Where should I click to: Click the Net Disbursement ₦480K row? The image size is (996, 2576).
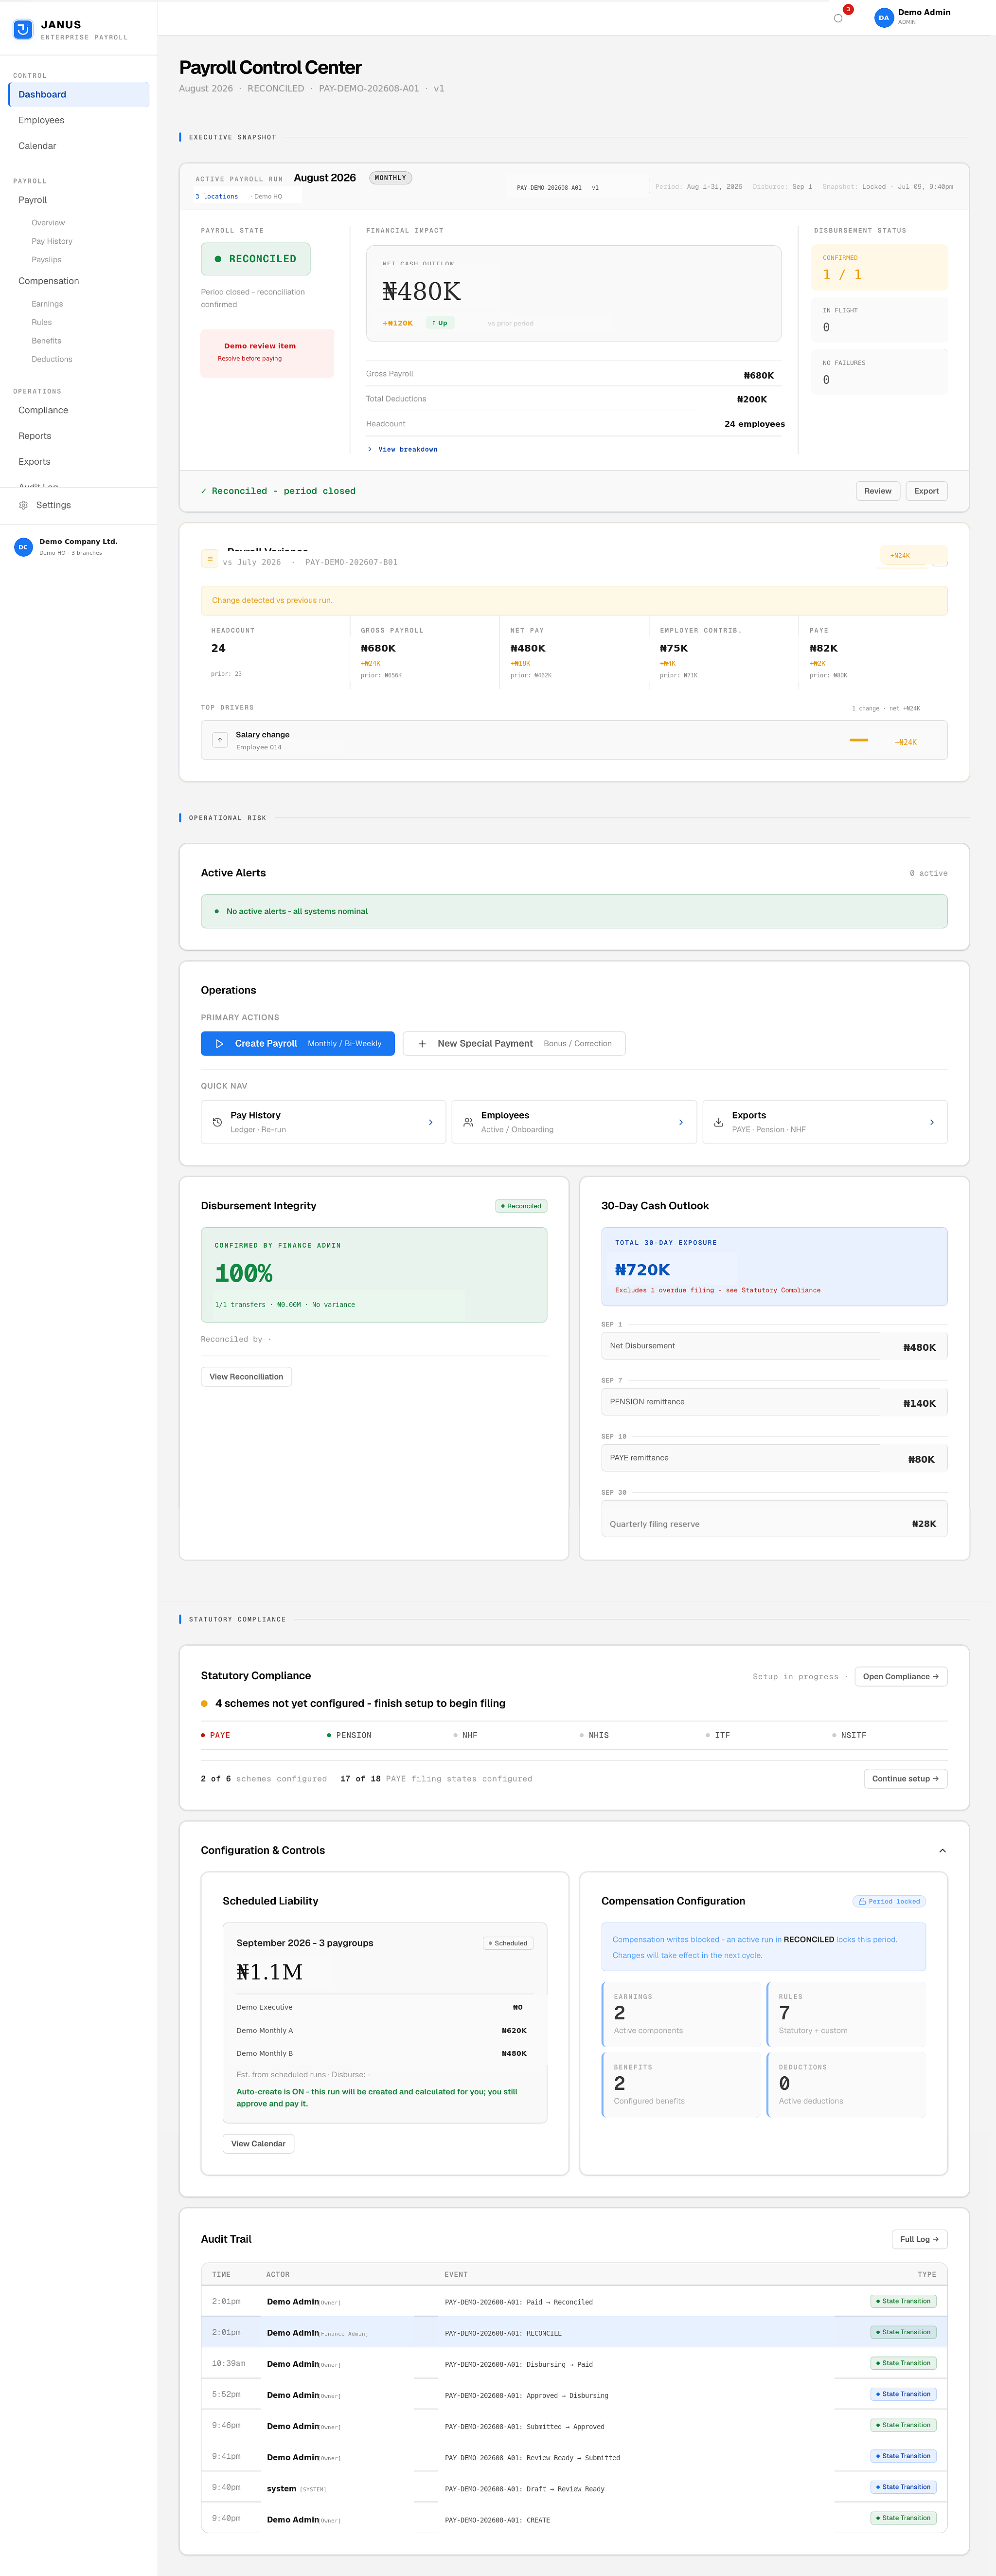coord(774,1346)
